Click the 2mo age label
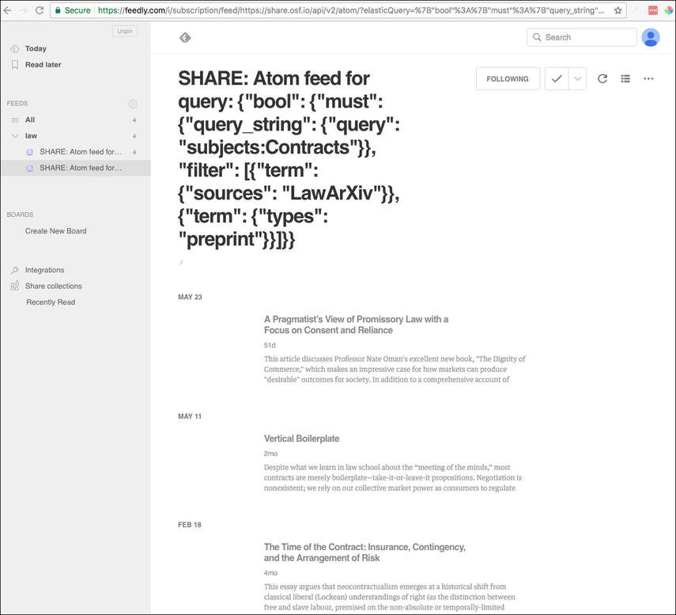Viewport: 676px width, 615px height. [x=270, y=454]
